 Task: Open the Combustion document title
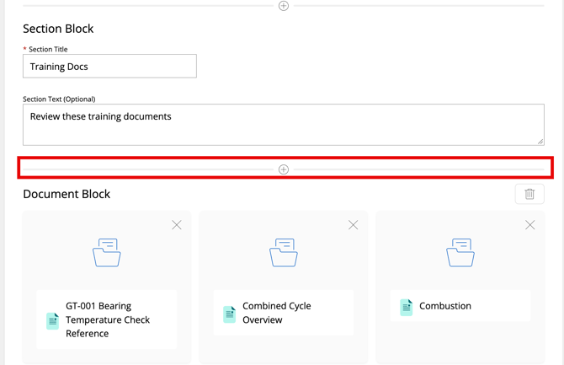click(445, 306)
